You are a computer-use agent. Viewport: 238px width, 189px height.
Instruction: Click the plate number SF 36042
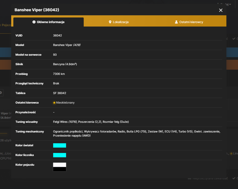click(x=60, y=93)
